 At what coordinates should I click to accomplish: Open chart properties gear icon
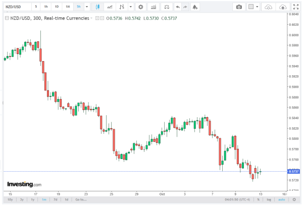click(x=140, y=7)
